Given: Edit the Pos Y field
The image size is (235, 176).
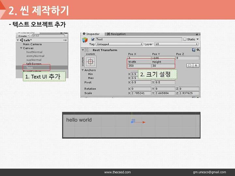Looking at the screenshot, I should click(x=163, y=58).
